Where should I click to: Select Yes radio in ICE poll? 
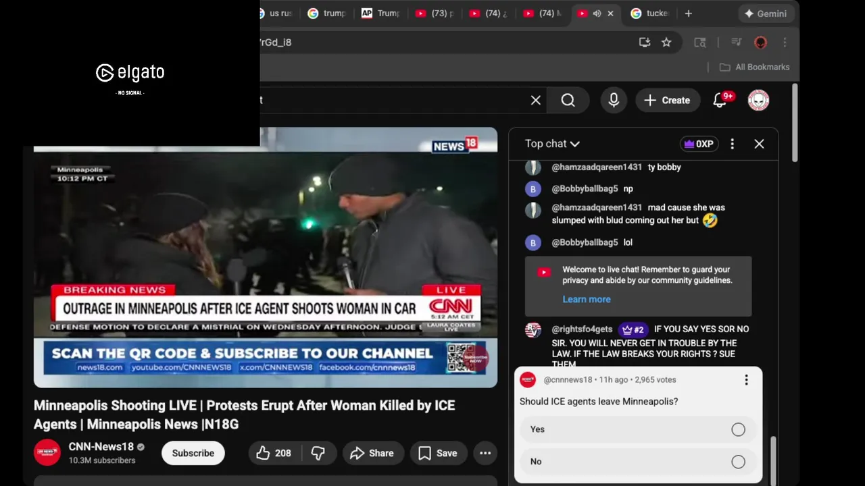pyautogui.click(x=738, y=429)
